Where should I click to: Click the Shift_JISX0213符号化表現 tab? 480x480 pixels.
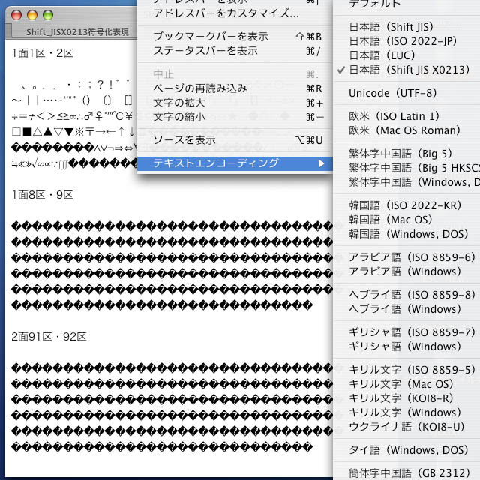pos(77,32)
